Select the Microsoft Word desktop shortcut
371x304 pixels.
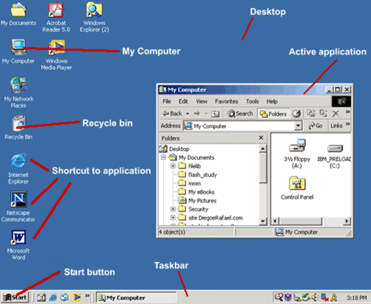coord(18,244)
